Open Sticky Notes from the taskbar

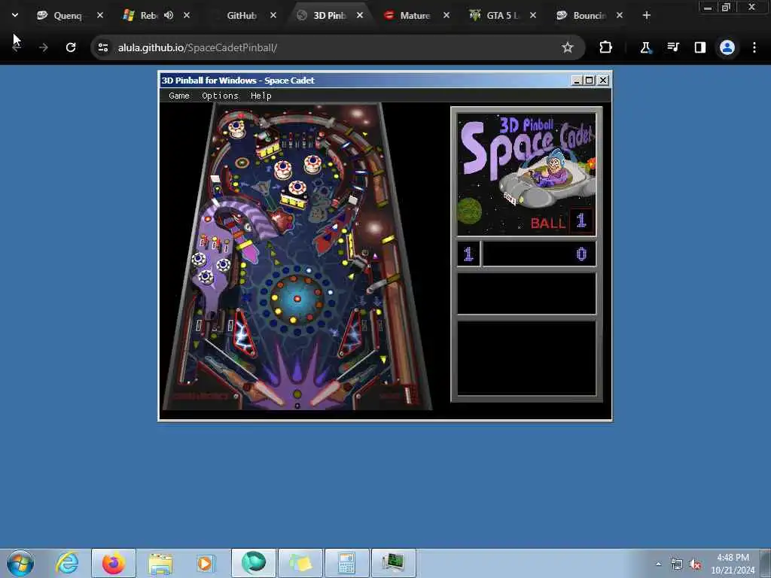pos(300,563)
